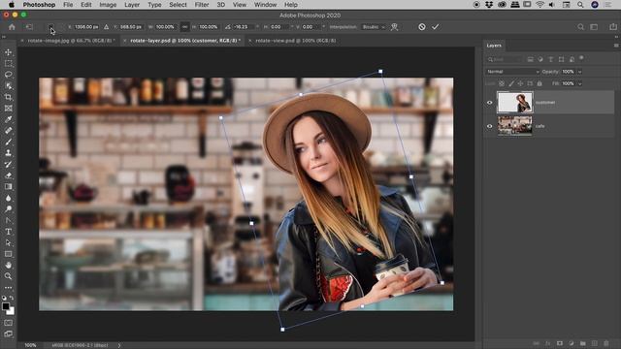Viewport: 621px width, 349px height.
Task: Select the Crop tool
Action: (x=8, y=97)
